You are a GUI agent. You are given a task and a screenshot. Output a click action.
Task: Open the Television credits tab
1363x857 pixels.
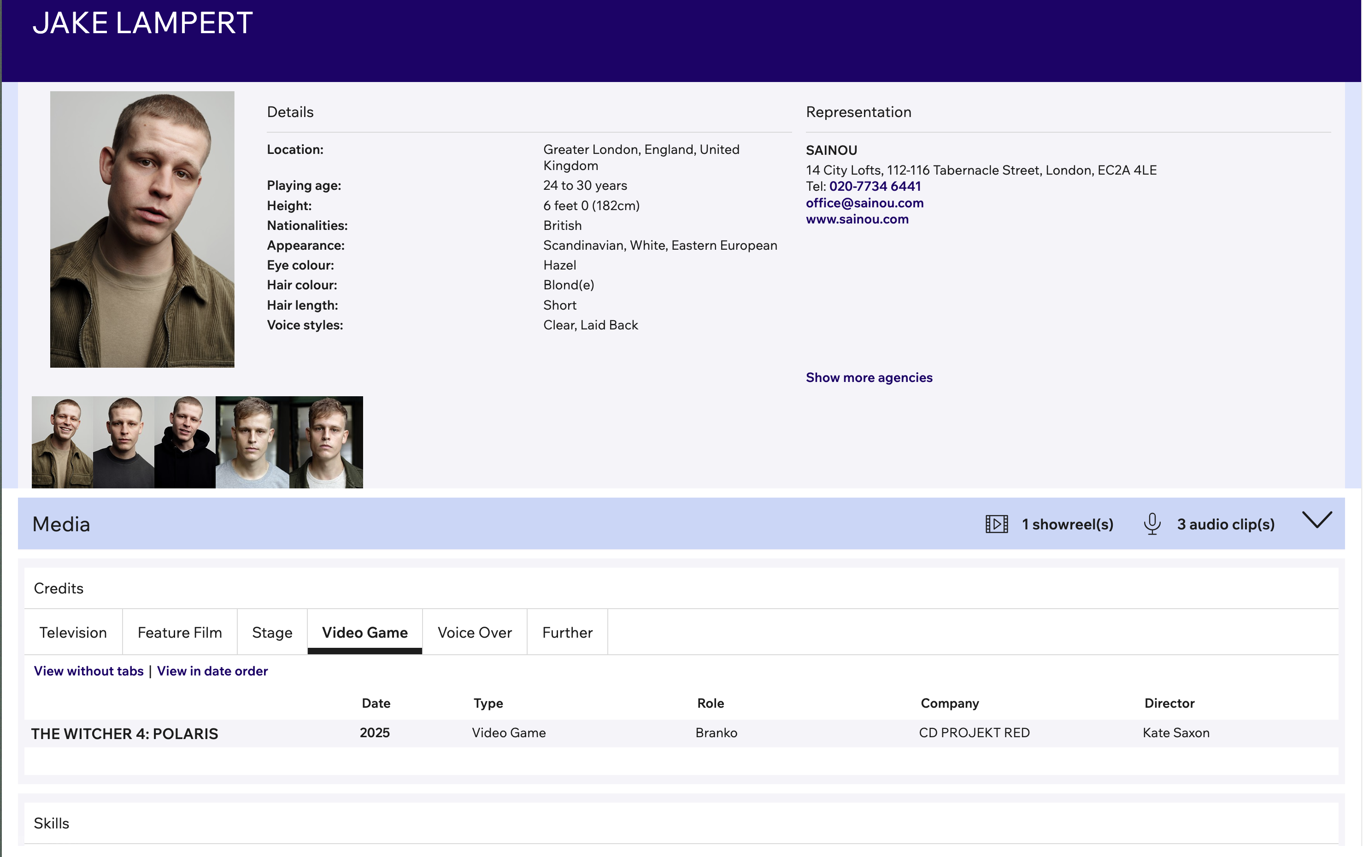click(x=73, y=632)
